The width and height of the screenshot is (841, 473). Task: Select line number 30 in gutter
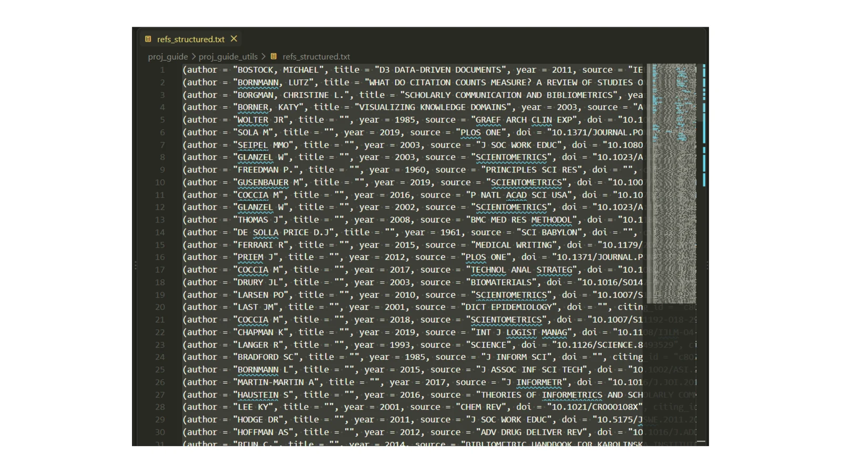coord(160,432)
